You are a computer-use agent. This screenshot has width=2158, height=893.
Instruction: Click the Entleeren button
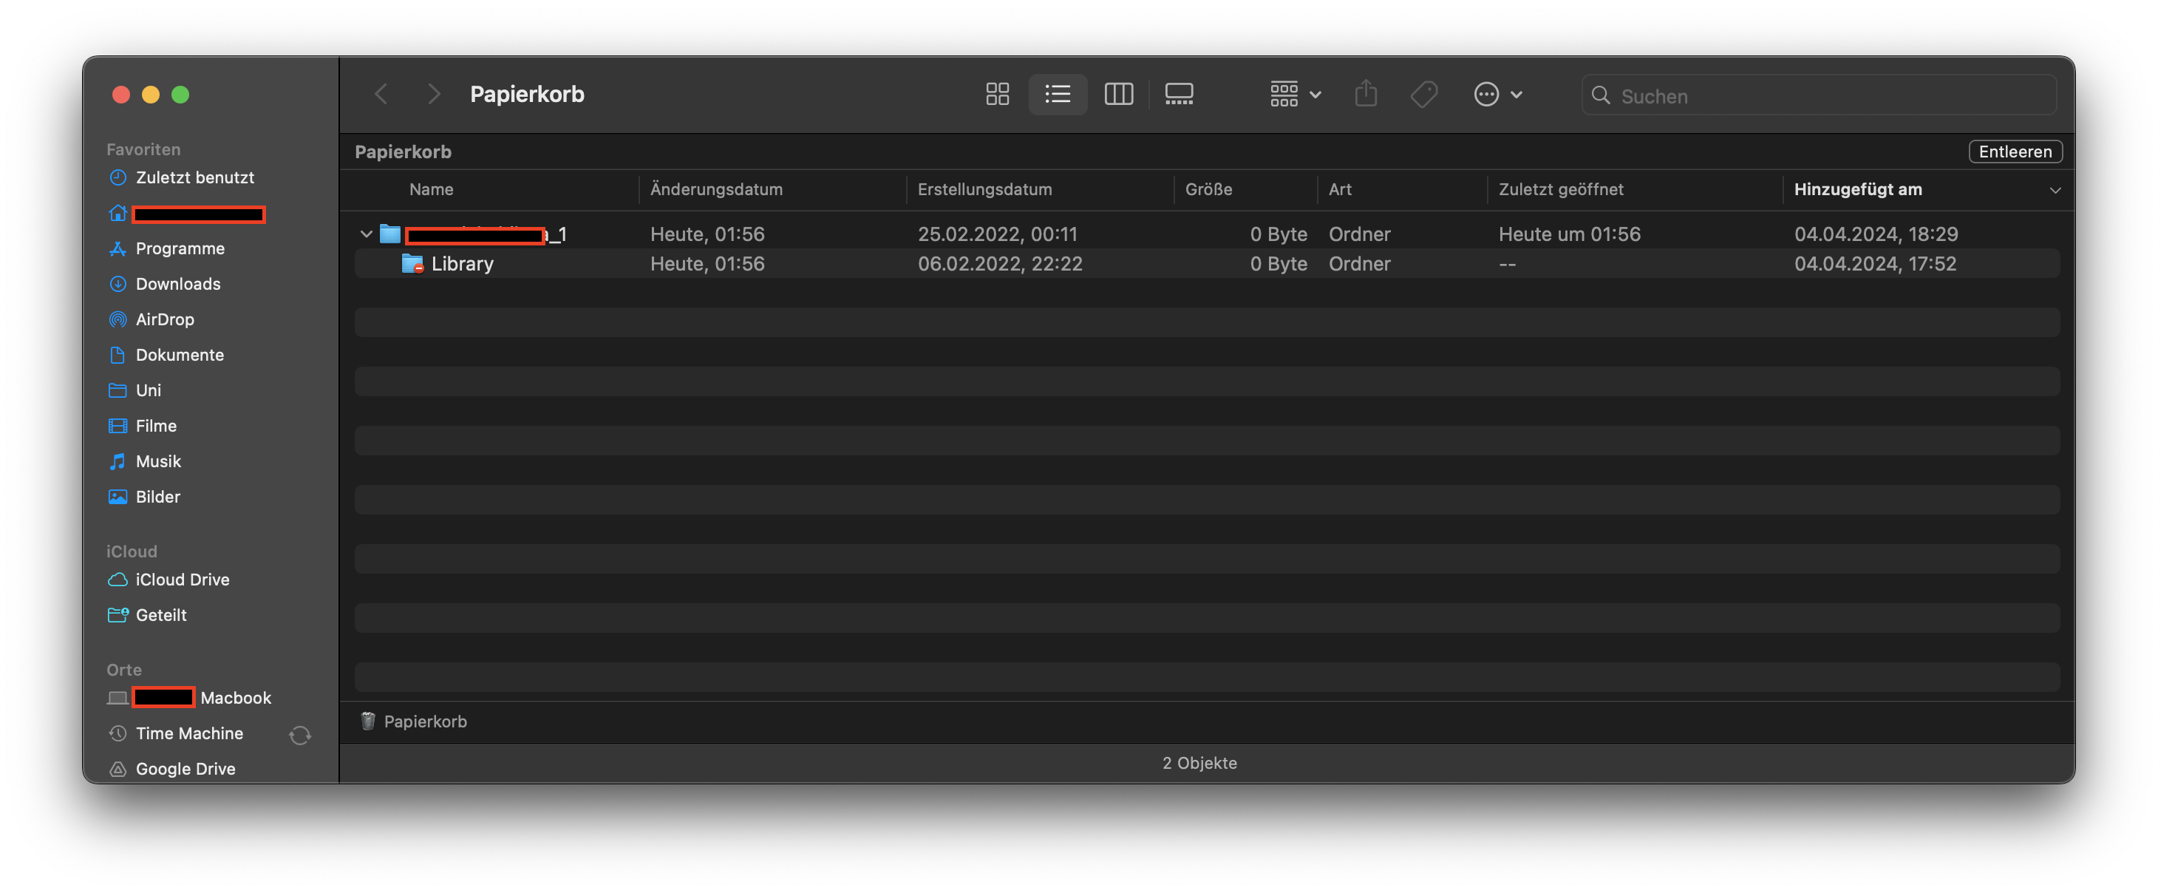click(2014, 152)
